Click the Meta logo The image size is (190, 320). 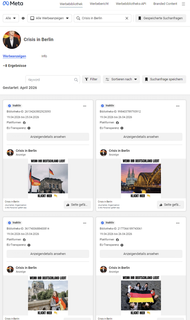click(13, 4)
